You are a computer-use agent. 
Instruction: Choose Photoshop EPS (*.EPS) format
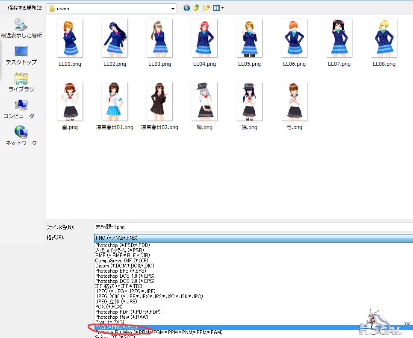[x=121, y=271]
